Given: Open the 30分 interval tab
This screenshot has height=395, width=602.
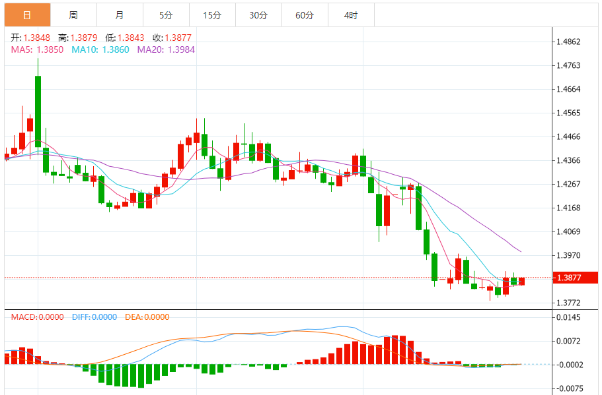Looking at the screenshot, I should pos(258,15).
